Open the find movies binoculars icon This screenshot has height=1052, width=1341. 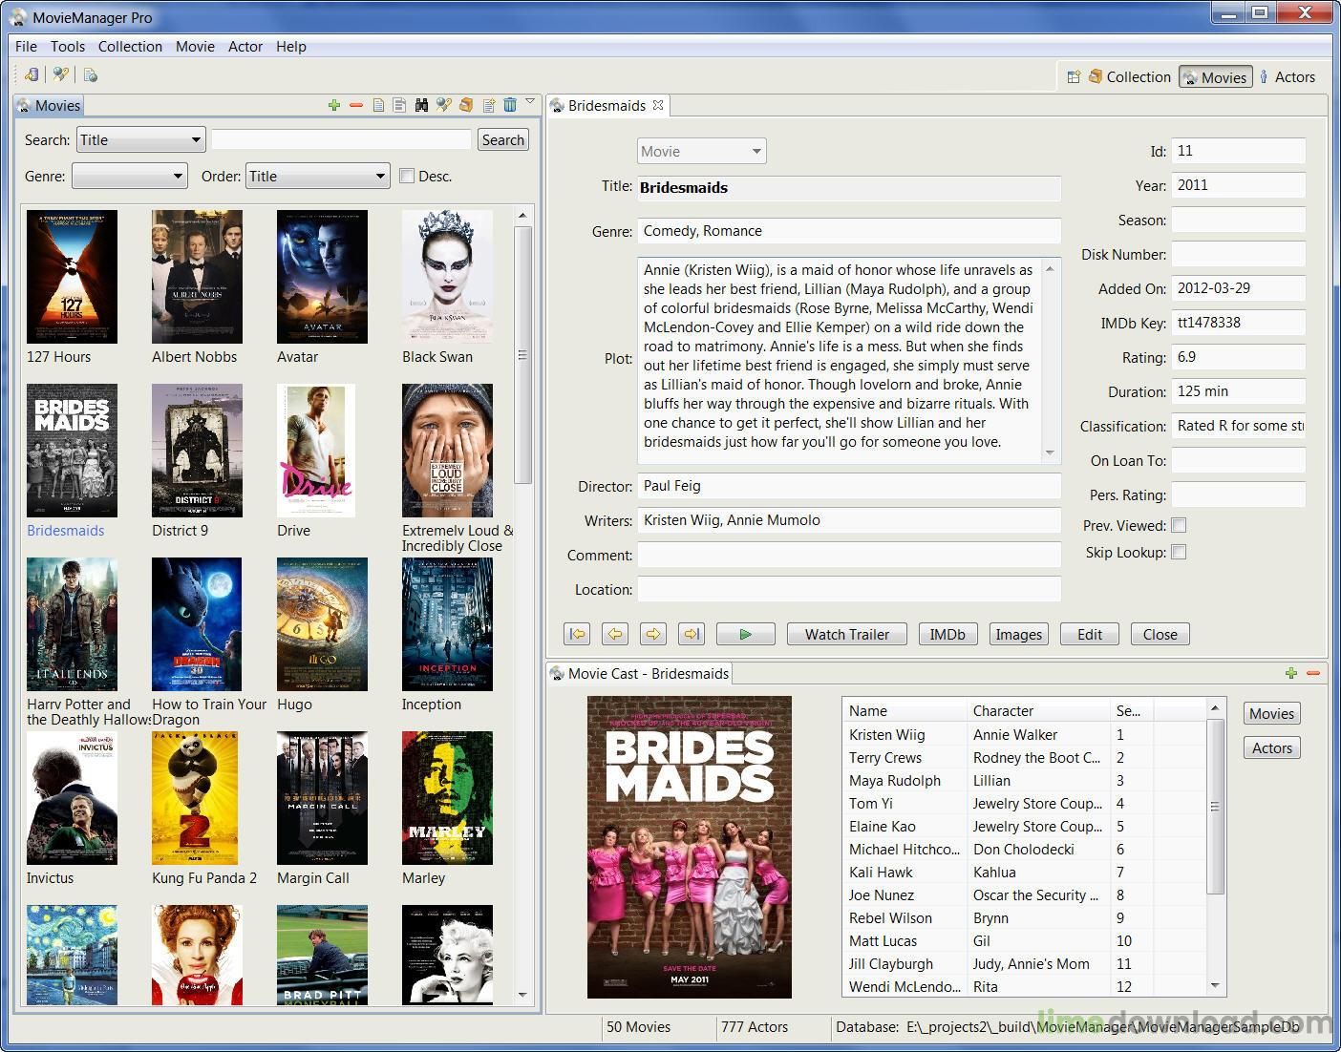[x=421, y=105]
